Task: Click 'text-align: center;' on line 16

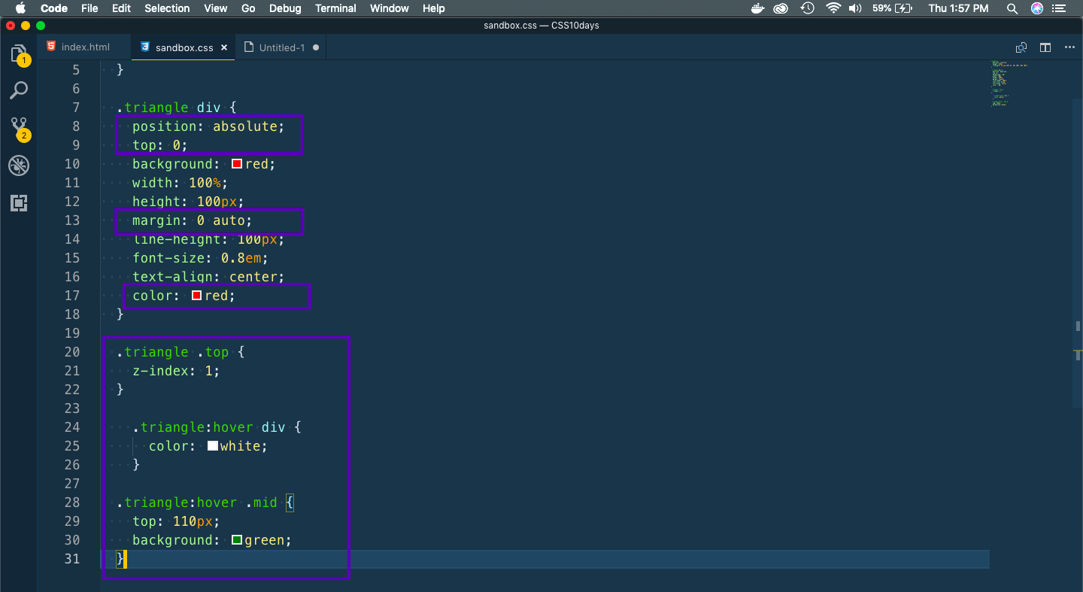Action: [x=209, y=277]
